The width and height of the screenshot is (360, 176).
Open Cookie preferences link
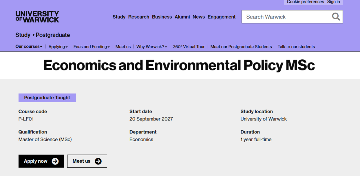305,2
